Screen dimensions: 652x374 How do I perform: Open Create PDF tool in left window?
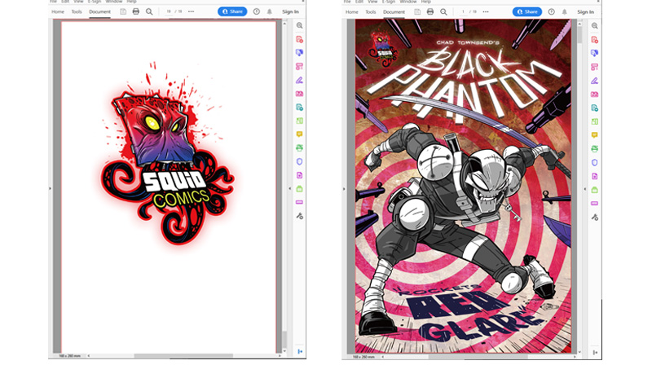pos(299,39)
